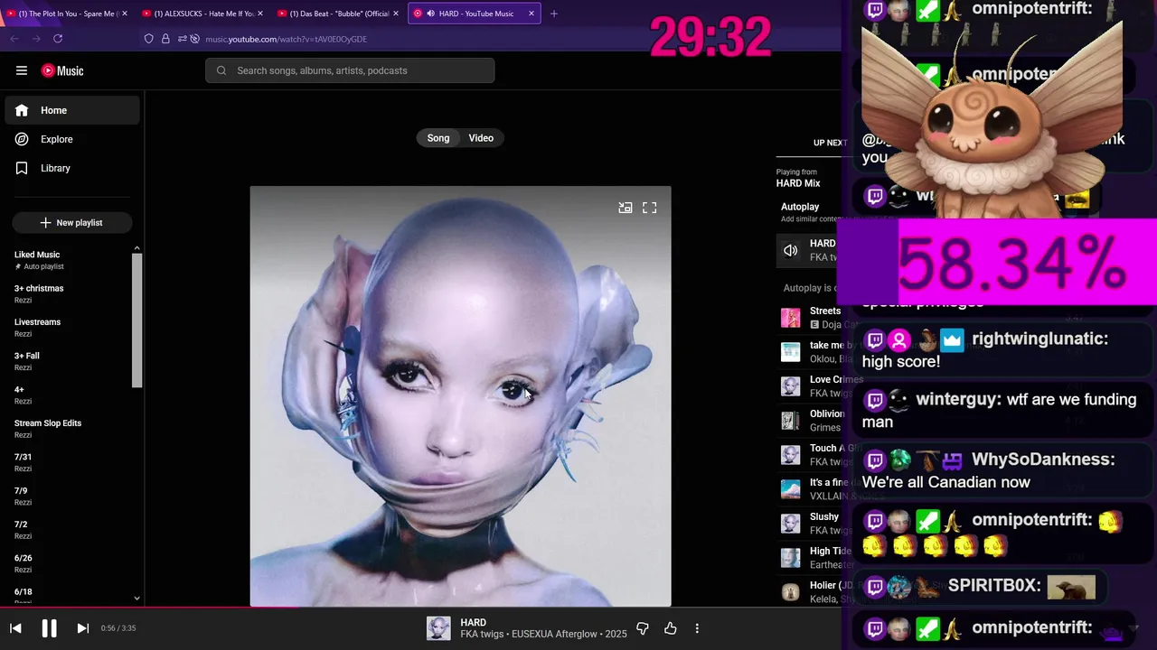Screen dimensions: 1157x650
Task: Click the site lock icon in address bar
Action: [x=165, y=39]
